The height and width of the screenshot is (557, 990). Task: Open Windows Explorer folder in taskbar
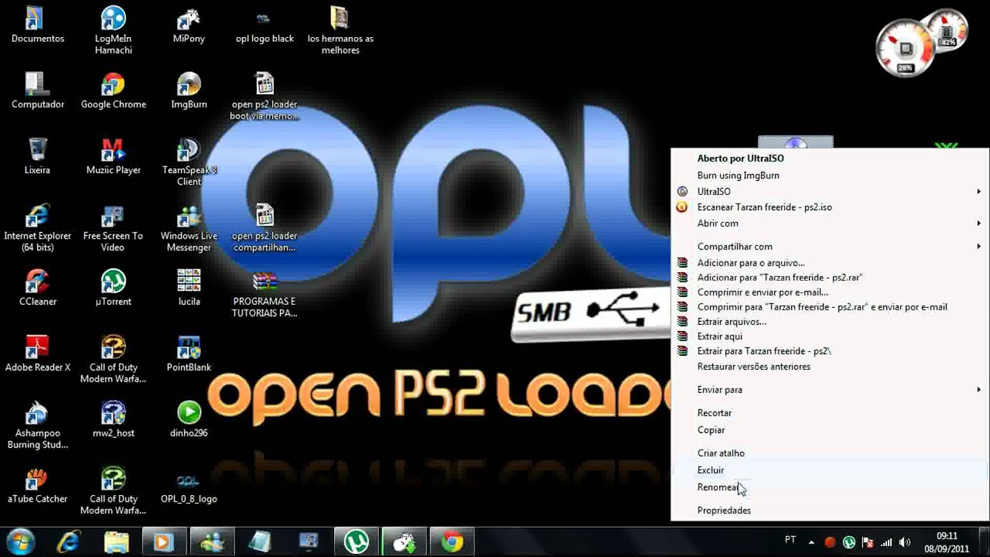[116, 542]
